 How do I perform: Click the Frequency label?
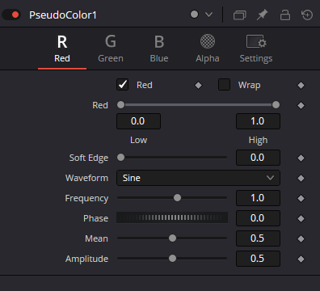point(86,199)
